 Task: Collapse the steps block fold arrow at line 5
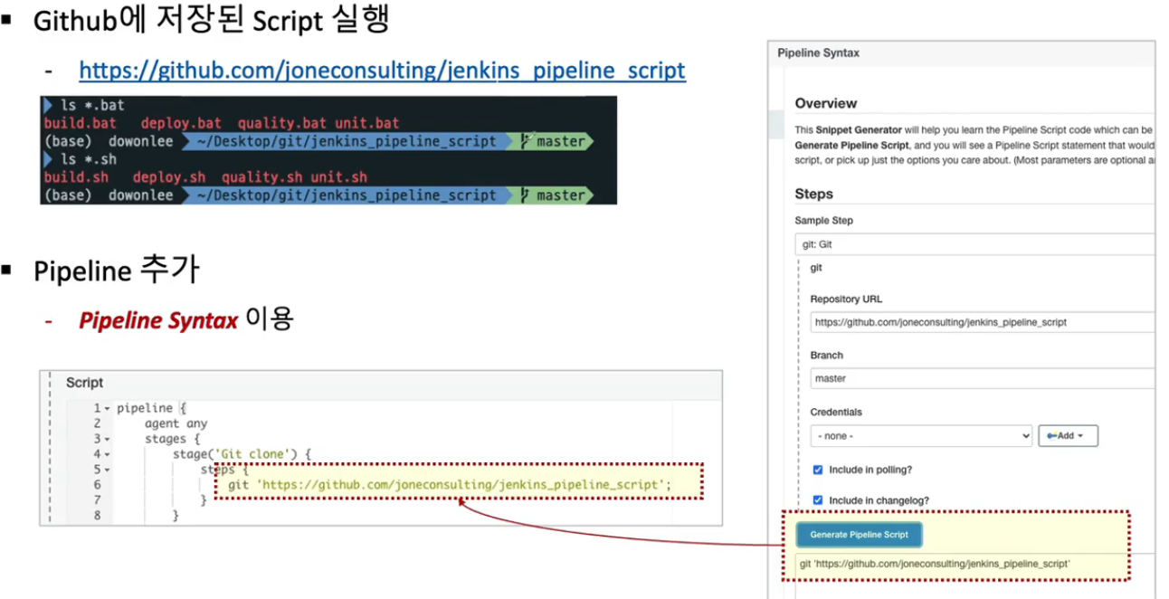tap(107, 470)
